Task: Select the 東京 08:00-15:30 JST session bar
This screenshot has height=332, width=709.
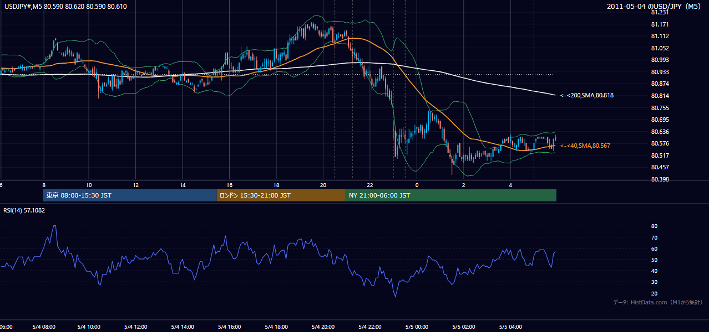Action: [x=130, y=195]
